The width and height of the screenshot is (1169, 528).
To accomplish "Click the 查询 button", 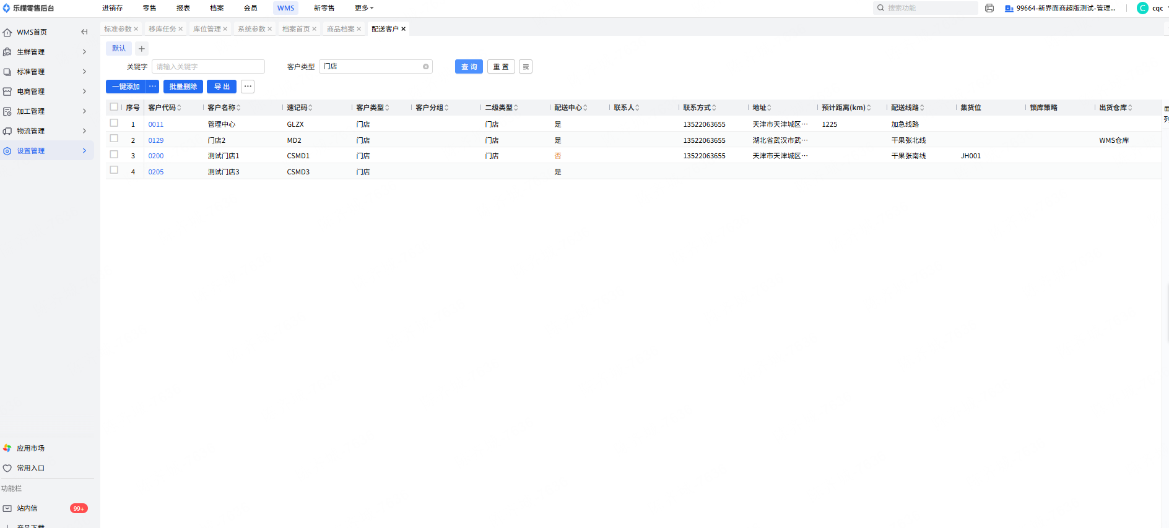I will tap(469, 67).
